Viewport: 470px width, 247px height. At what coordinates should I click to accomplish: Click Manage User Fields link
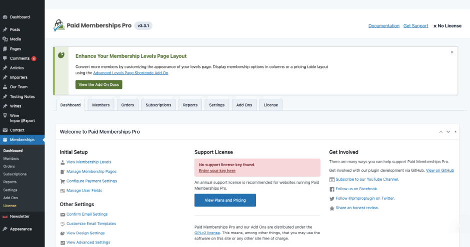(x=84, y=191)
